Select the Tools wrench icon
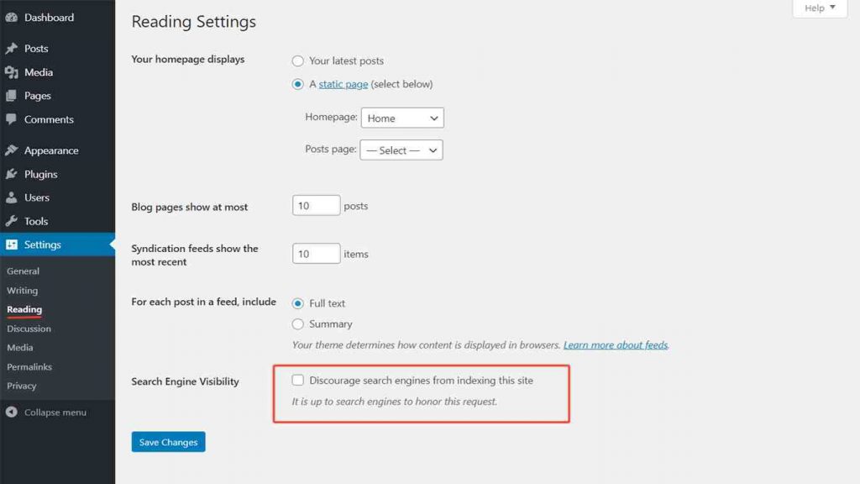 pyautogui.click(x=12, y=221)
